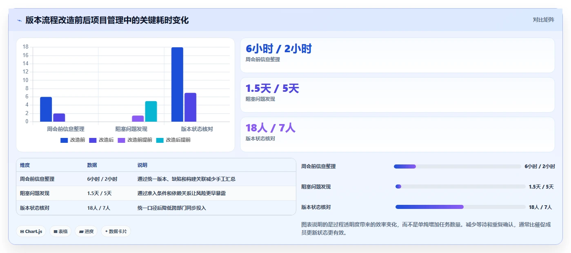Image resolution: width=571 pixels, height=253 pixels.
Task: Toggle the 改造后 legend series
Action: pyautogui.click(x=101, y=140)
